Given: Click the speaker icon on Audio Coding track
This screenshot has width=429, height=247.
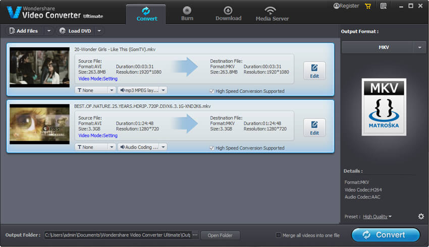Looking at the screenshot, I should click(x=122, y=147).
